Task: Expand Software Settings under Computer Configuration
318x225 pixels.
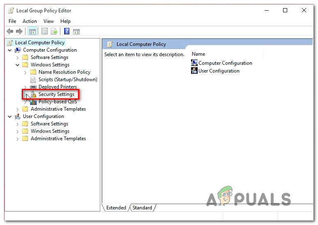Action: click(17, 58)
